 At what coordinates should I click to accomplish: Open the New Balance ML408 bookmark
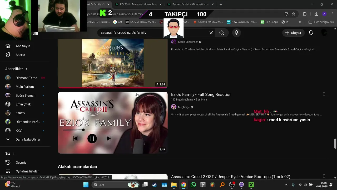tap(242, 22)
